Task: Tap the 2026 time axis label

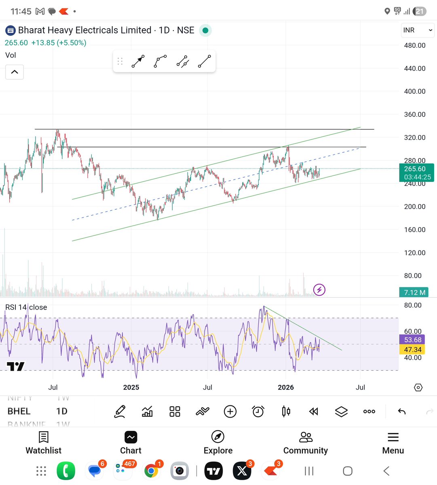Action: coord(286,387)
